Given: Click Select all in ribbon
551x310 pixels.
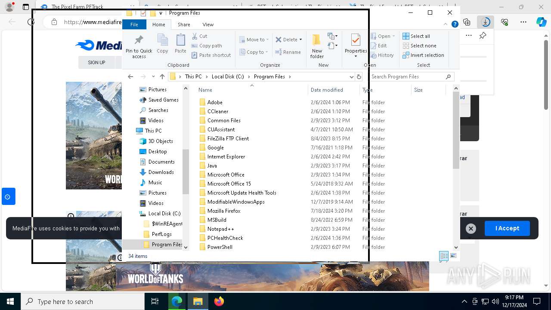Looking at the screenshot, I should (x=416, y=36).
